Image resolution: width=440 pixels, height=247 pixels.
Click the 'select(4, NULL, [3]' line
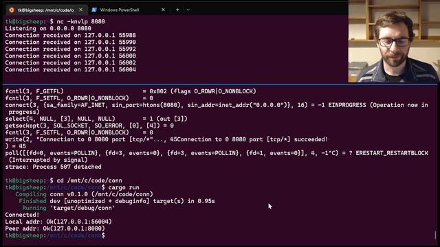click(96, 119)
